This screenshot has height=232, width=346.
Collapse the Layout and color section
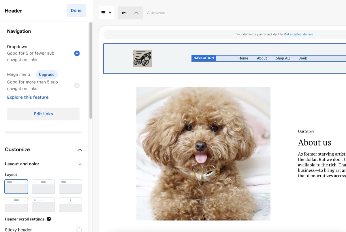coord(80,164)
